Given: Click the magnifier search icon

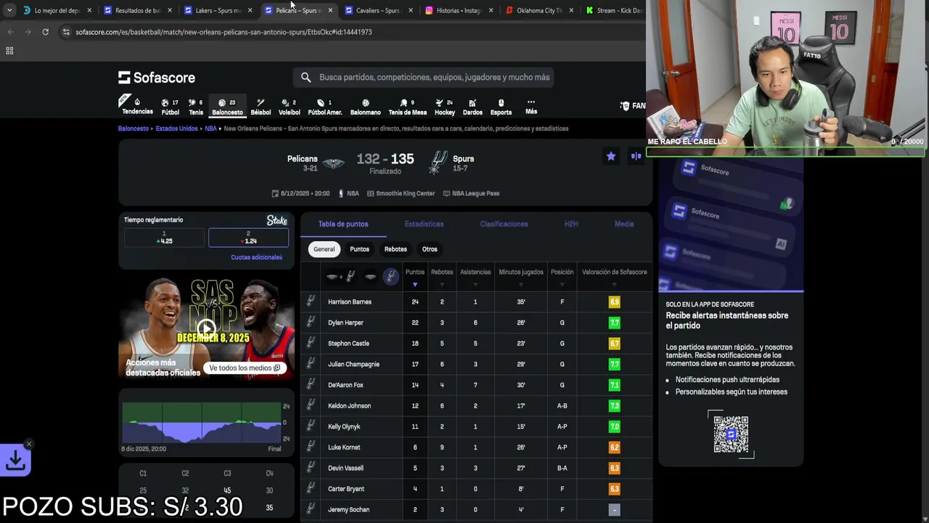Looking at the screenshot, I should [306, 77].
